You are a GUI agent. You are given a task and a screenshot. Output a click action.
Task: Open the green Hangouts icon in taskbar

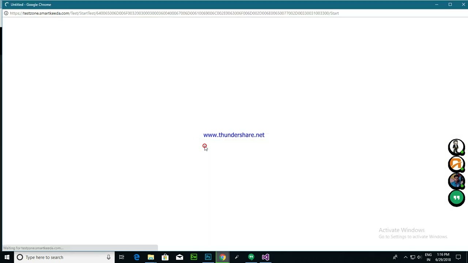click(x=251, y=257)
